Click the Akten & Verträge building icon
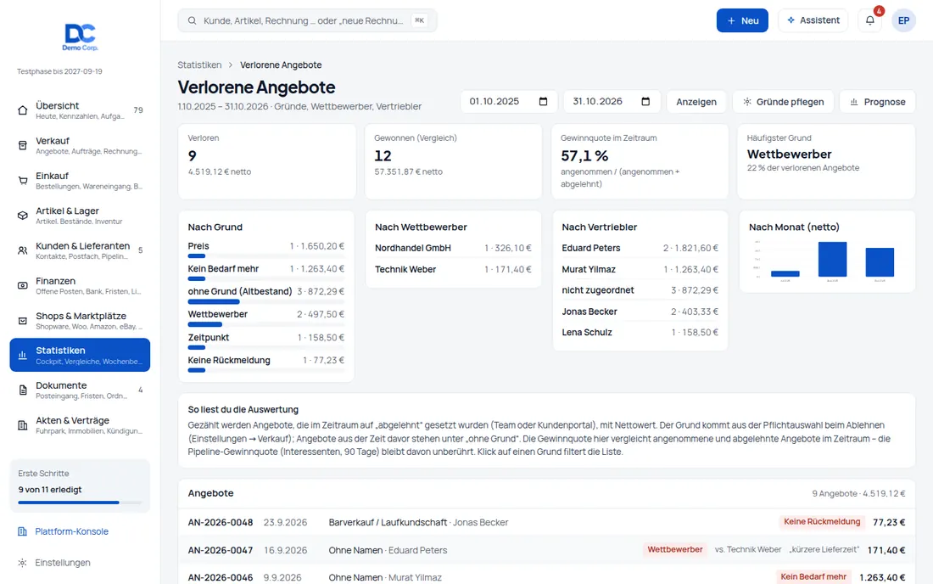This screenshot has width=933, height=584. [x=23, y=425]
